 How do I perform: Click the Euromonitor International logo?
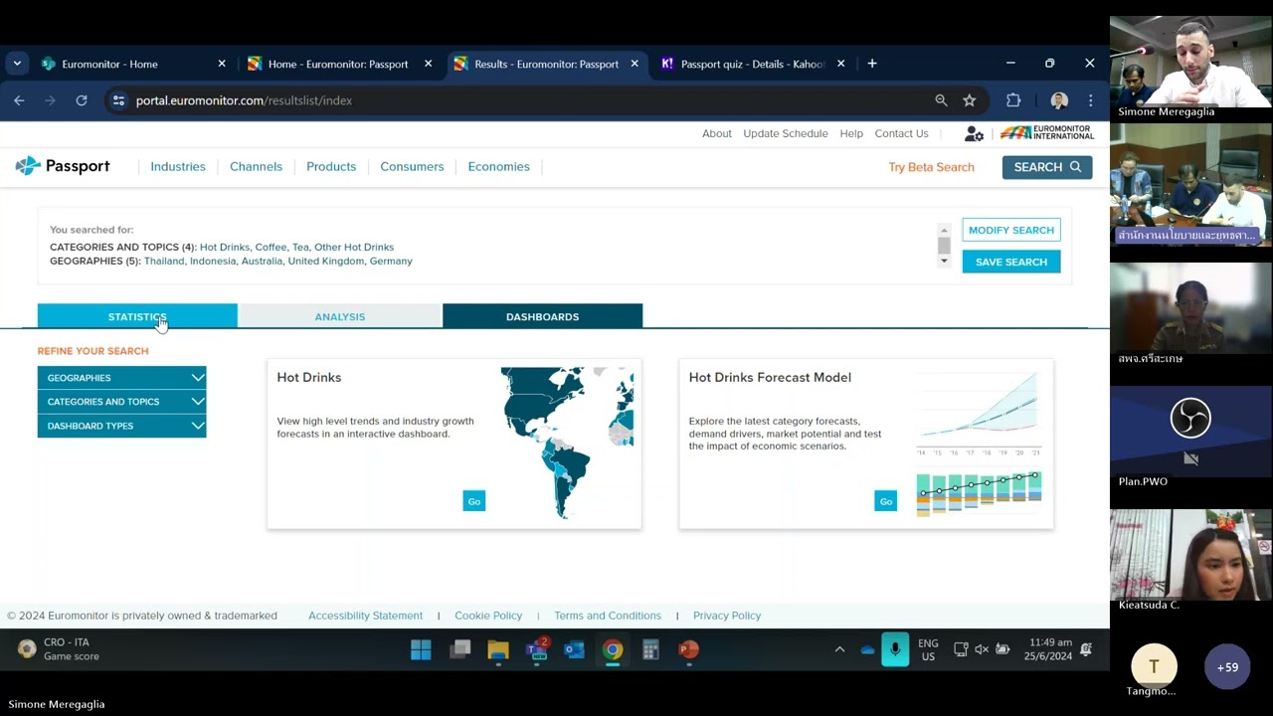tap(1046, 132)
